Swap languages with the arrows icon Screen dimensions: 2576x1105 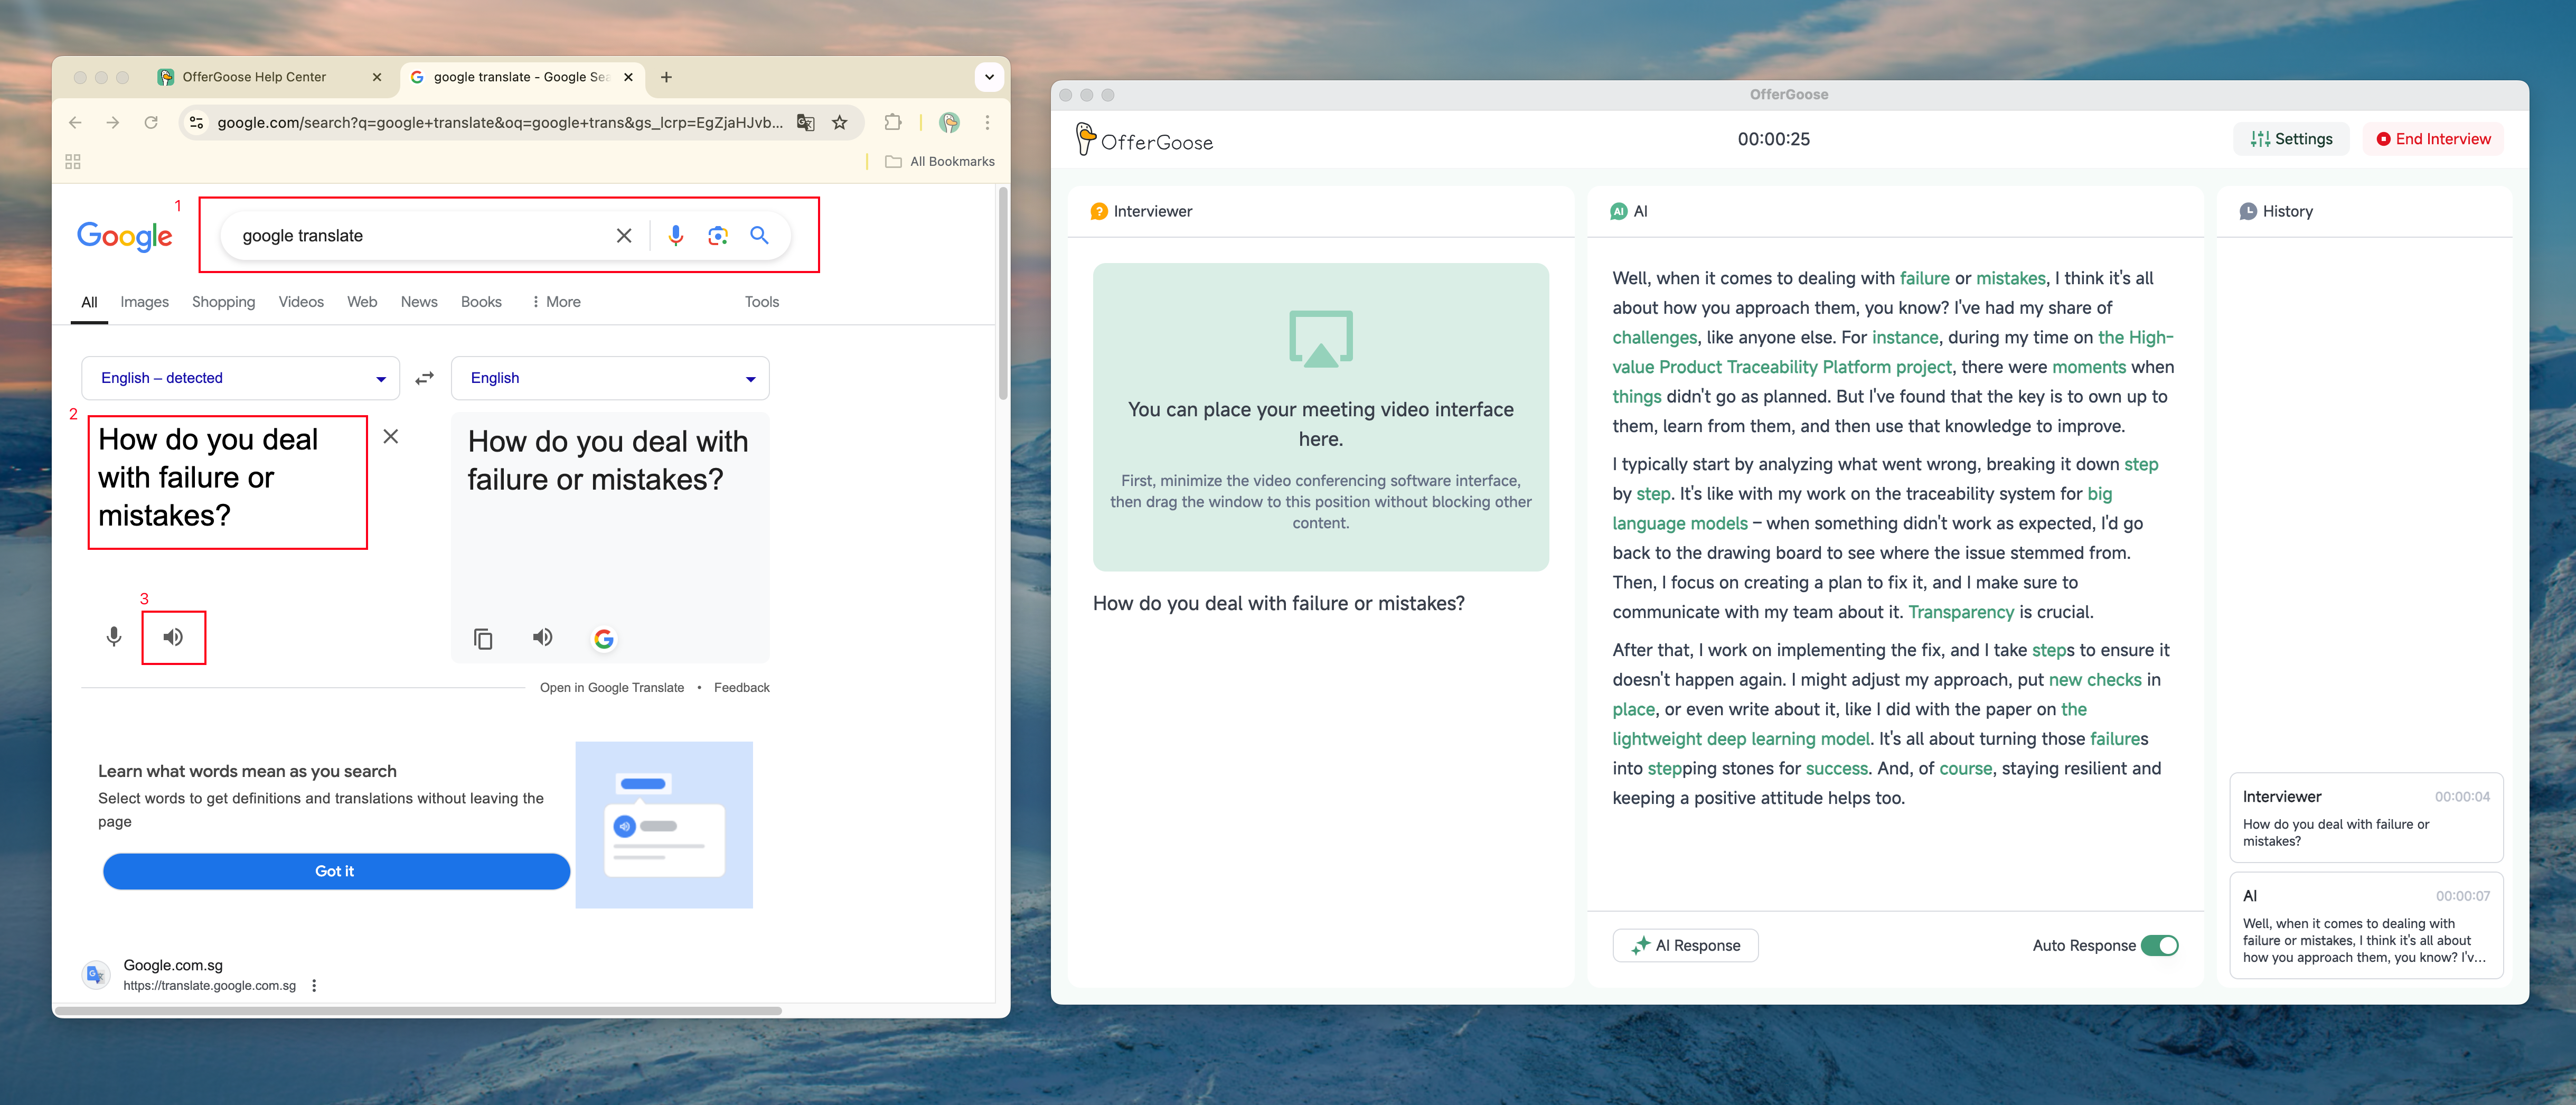click(425, 378)
